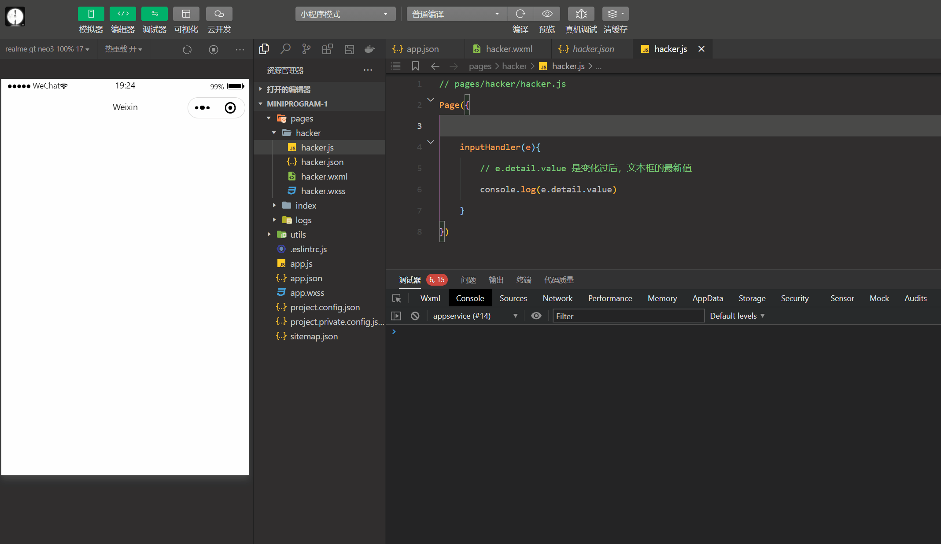This screenshot has width=941, height=544.
Task: Open the AppData devtools tab
Action: [x=708, y=298]
